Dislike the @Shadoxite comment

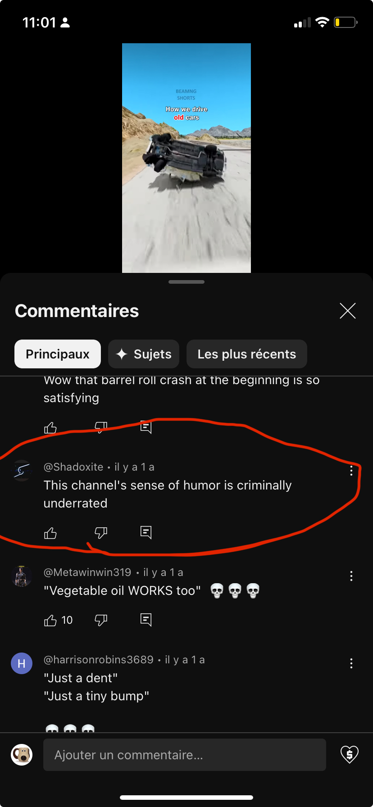tap(101, 533)
